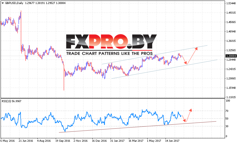Select the RSI 30 level label
This screenshot has width=237, height=144.
tap(227, 126)
